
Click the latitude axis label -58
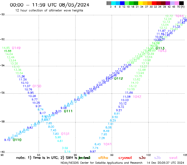[x=2, y=121]
